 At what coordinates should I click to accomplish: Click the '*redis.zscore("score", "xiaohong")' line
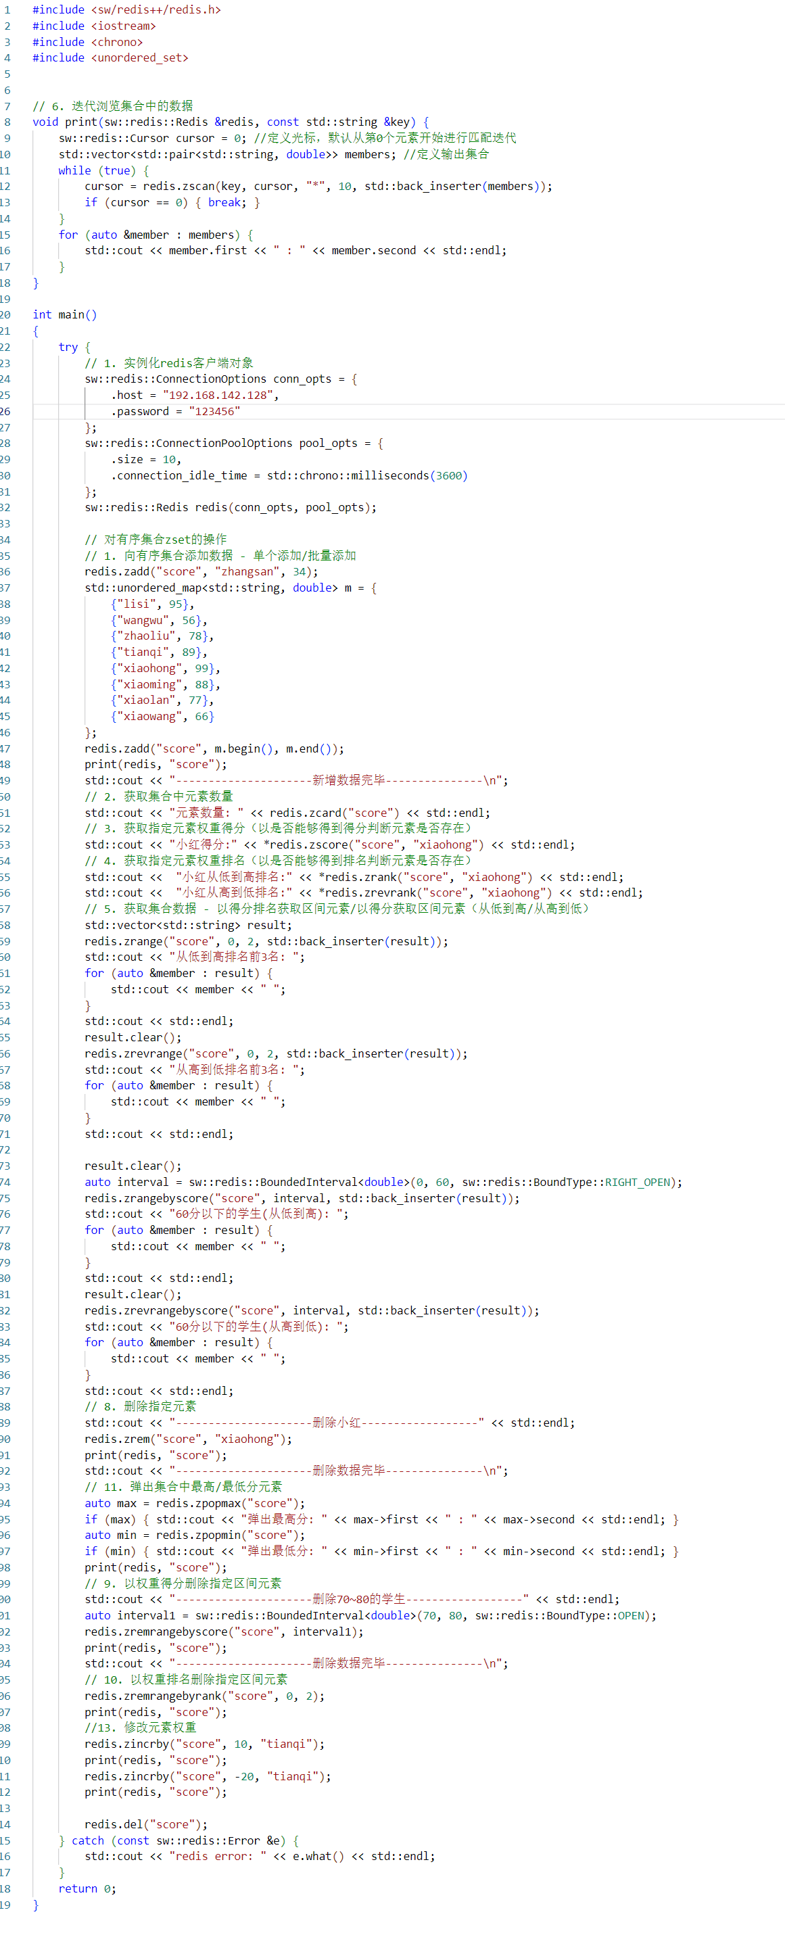tap(331, 845)
